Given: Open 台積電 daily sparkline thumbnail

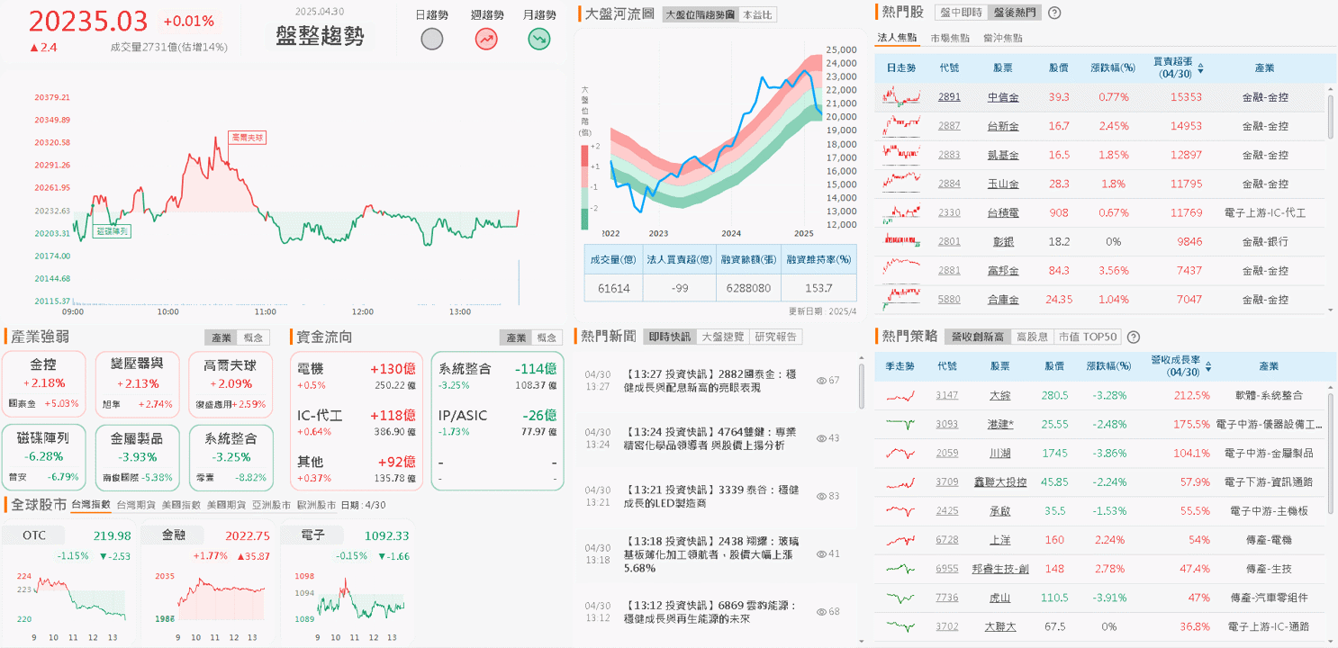Looking at the screenshot, I should [x=902, y=212].
